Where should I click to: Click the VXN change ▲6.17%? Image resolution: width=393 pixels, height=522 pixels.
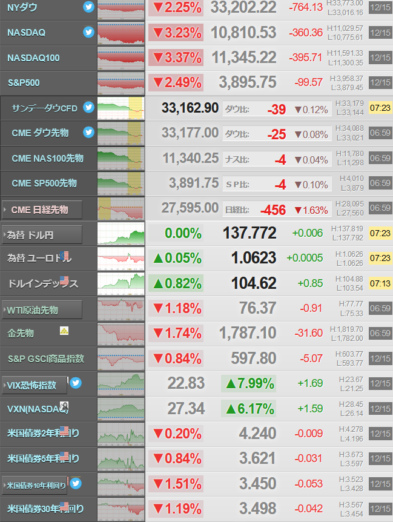[249, 409]
